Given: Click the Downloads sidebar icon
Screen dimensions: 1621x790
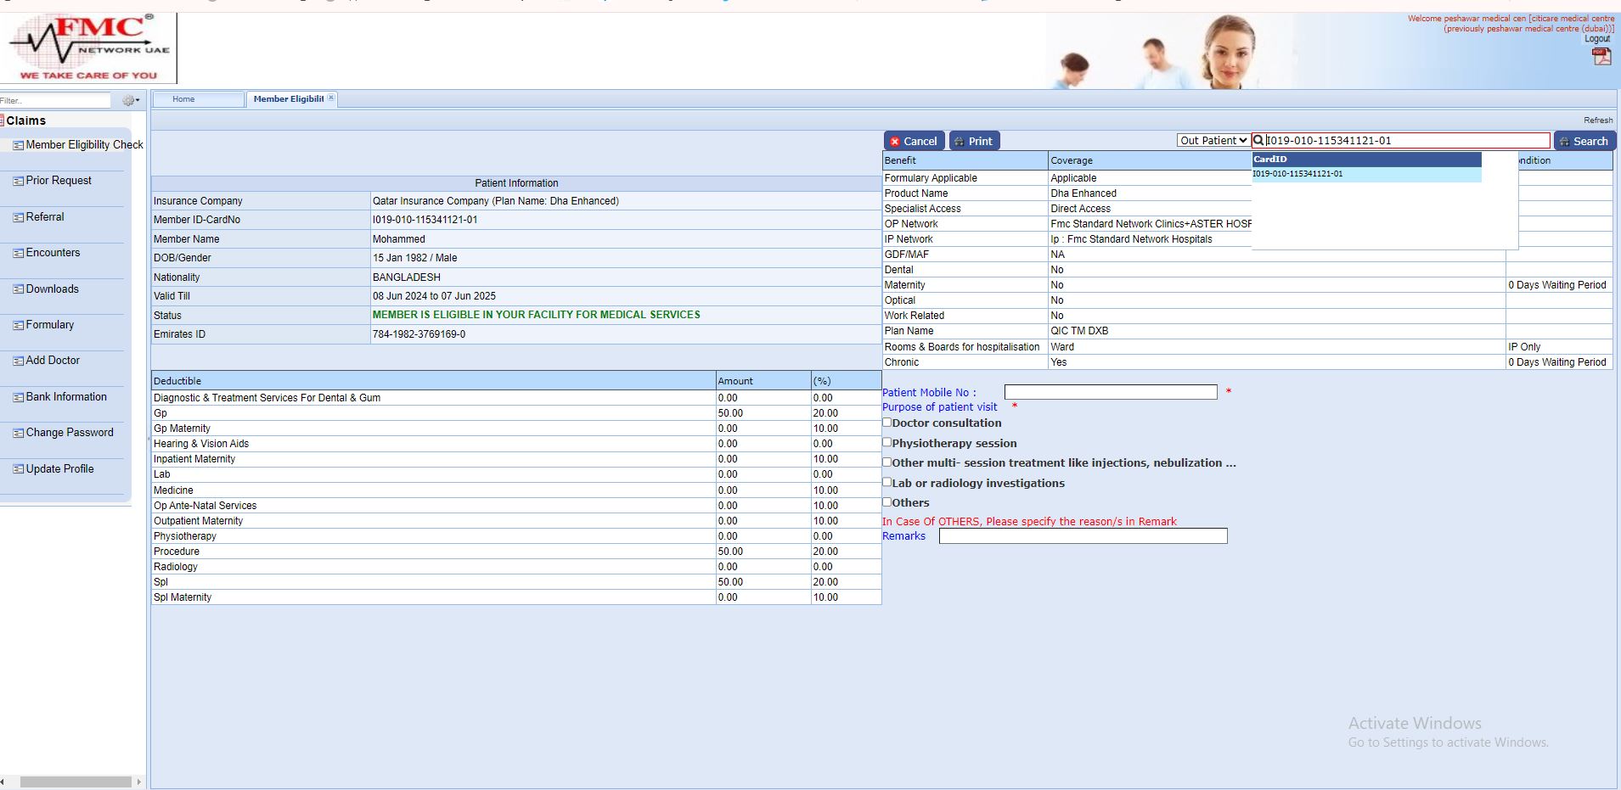Looking at the screenshot, I should (18, 289).
